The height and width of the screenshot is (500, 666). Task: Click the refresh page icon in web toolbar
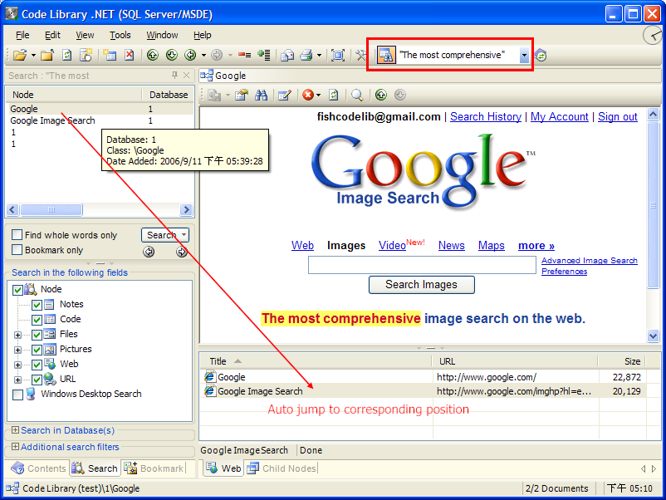point(334,96)
